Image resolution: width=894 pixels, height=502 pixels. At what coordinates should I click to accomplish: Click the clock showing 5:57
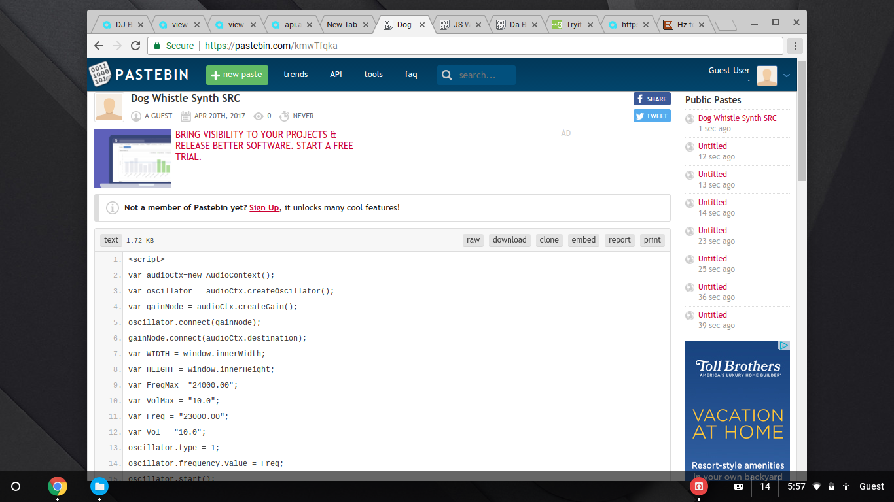(x=796, y=486)
